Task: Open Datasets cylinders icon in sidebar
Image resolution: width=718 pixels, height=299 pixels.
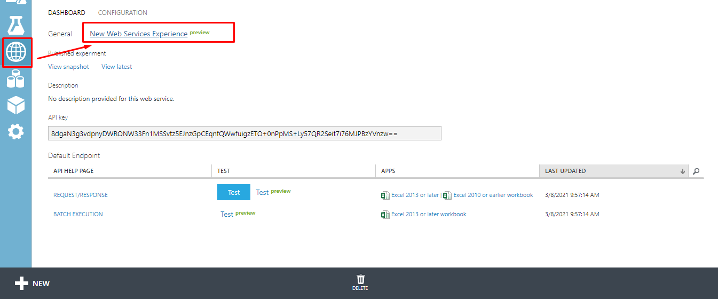Action: point(16,80)
